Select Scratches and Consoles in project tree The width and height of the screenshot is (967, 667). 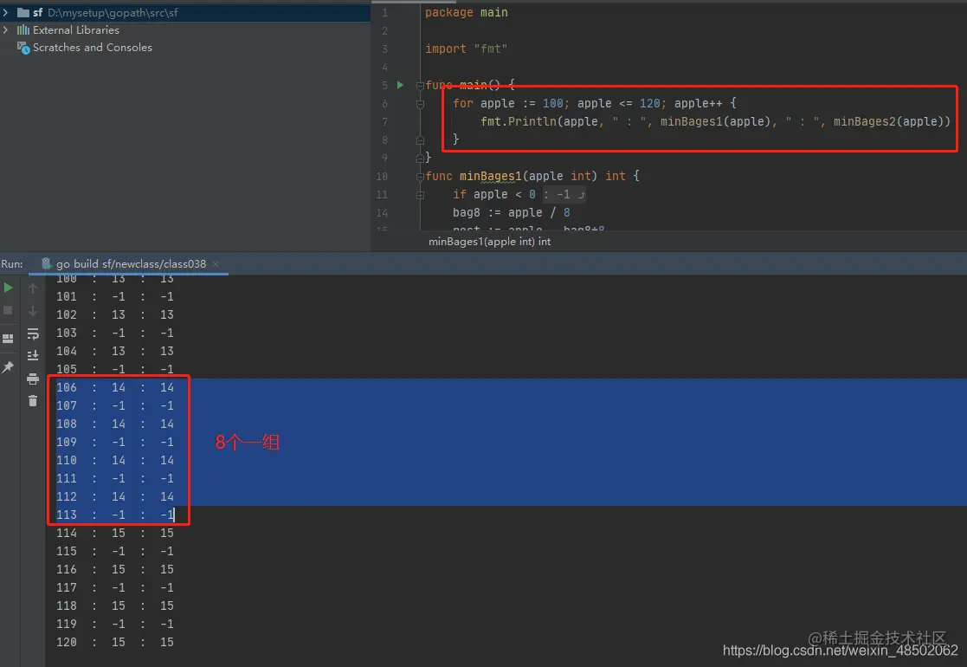(92, 48)
